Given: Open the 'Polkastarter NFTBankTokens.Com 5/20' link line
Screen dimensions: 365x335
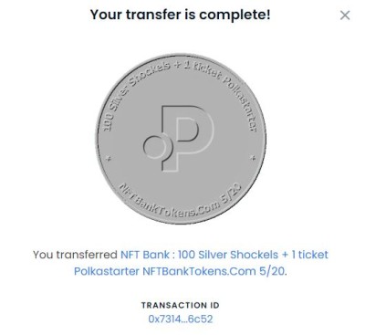Looking at the screenshot, I should tap(180, 271).
